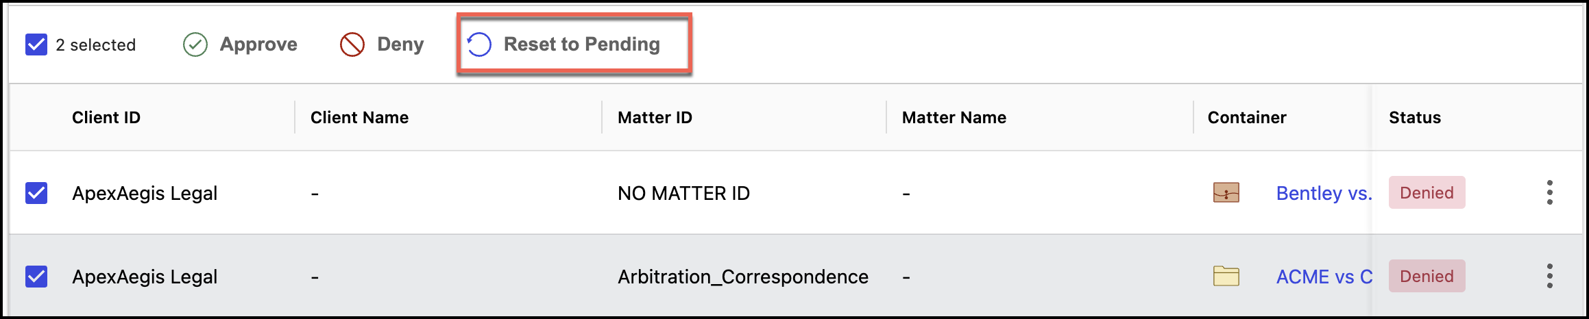Toggle the select-all checkbox beside '2 selected'
Screen dimensions: 1589x319
36,45
